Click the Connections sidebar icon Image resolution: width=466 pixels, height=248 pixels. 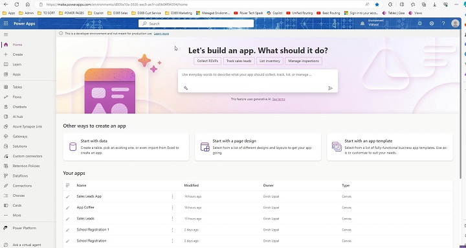coord(6,186)
